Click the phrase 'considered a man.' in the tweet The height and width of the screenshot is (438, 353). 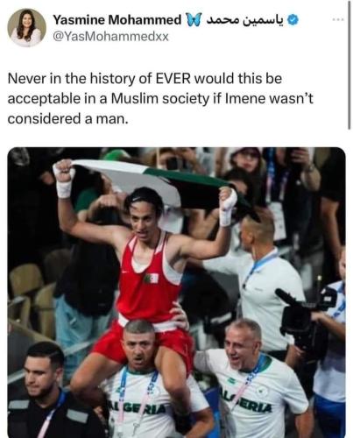click(x=67, y=119)
